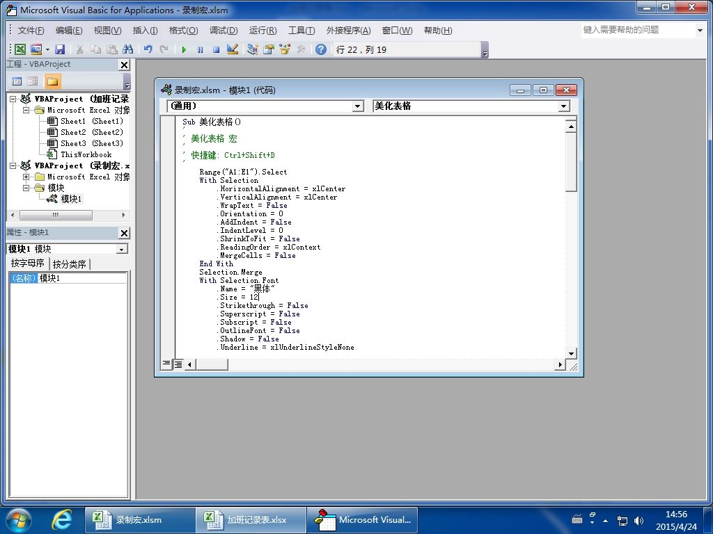Click the Reset stop square icon
This screenshot has width=713, height=534.
tap(216, 49)
